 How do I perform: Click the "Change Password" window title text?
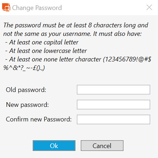pyautogui.click(x=37, y=8)
